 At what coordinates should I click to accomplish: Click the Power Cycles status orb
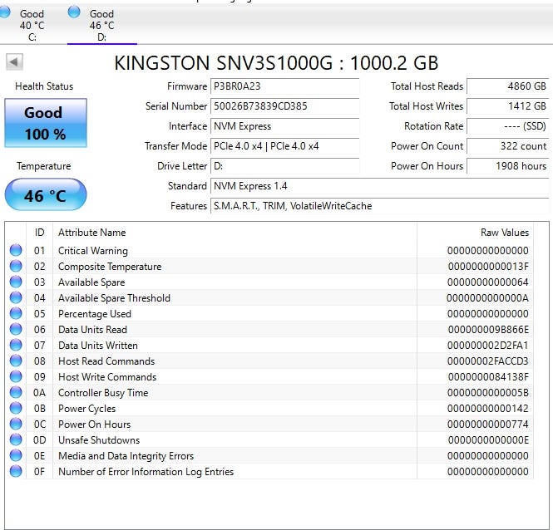point(16,409)
